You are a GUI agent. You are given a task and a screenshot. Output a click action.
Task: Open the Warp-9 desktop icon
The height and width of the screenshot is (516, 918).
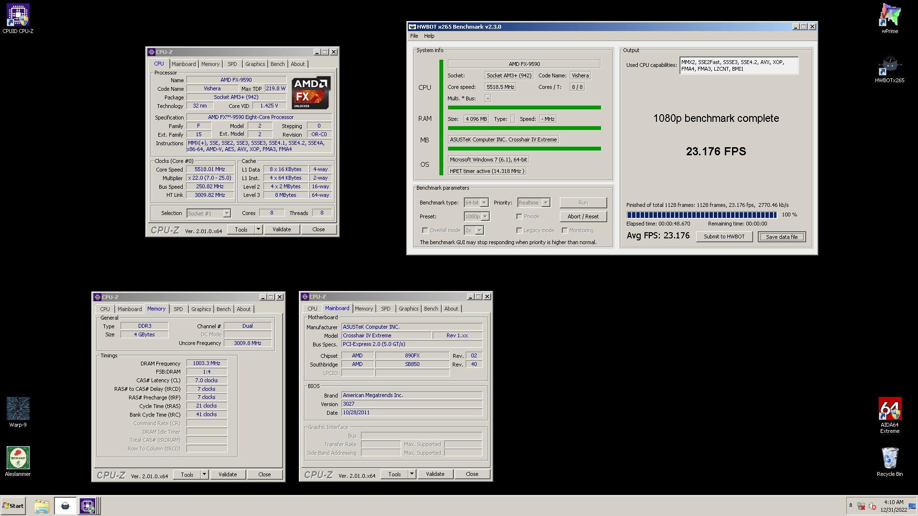tap(18, 413)
